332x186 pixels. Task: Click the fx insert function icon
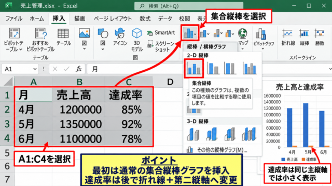click(x=78, y=69)
